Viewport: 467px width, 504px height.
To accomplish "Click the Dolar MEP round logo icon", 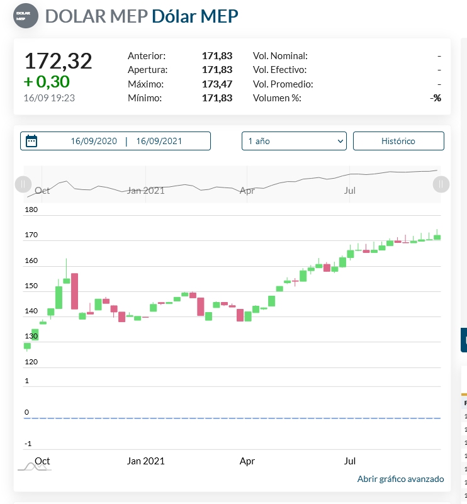I will click(25, 16).
